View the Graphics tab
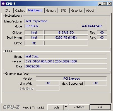This screenshot has width=113, height=111. [x=77, y=11]
